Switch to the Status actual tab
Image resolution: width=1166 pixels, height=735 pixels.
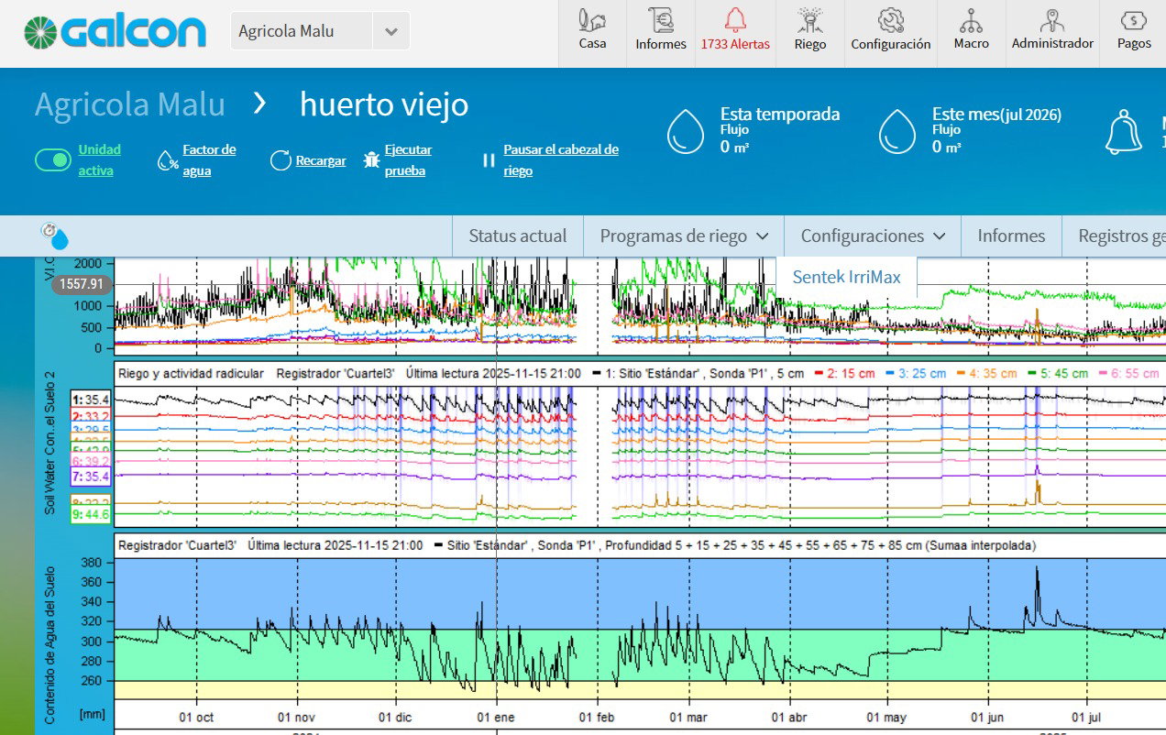[518, 236]
